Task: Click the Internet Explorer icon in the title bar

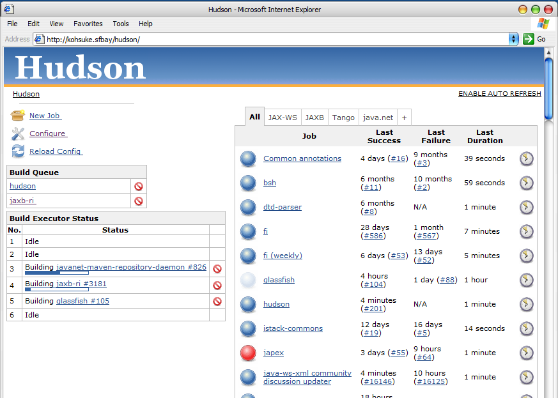Action: (9, 9)
